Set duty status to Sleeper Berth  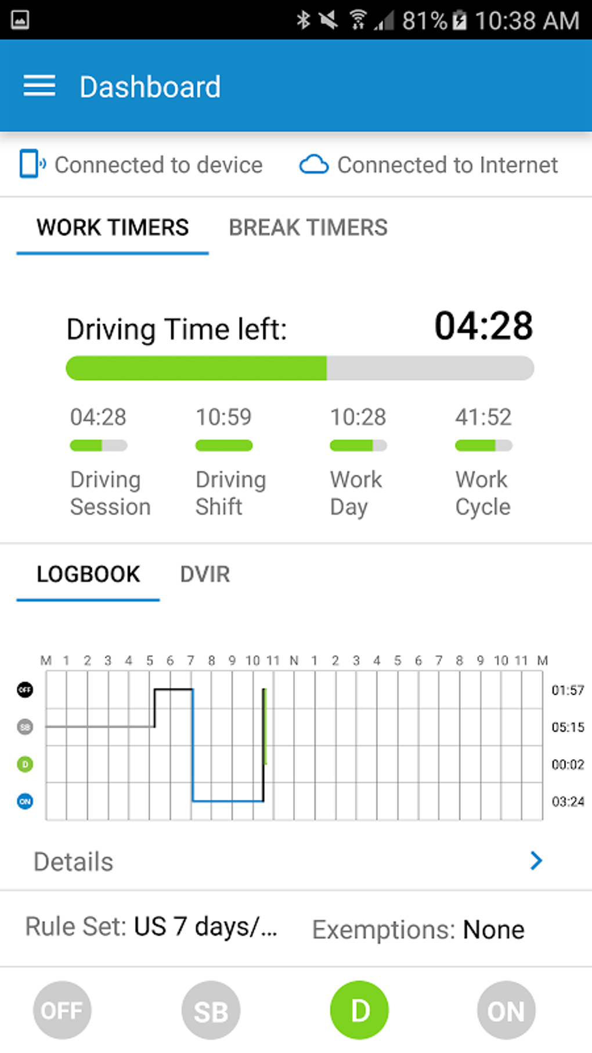tap(211, 1010)
